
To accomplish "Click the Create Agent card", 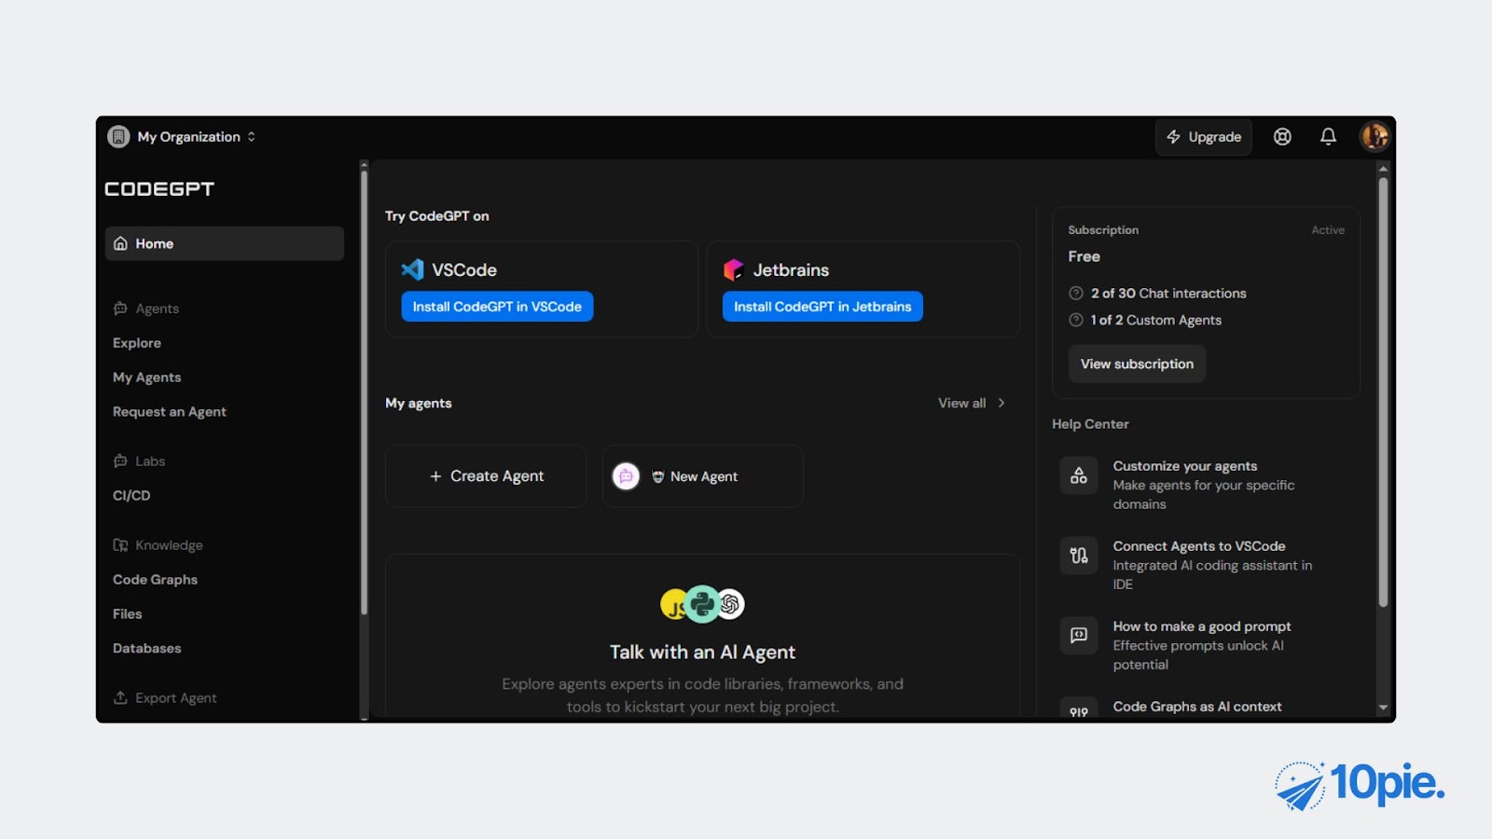I will click(x=486, y=476).
